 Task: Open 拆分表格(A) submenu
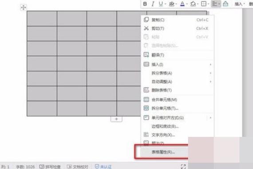[177, 73]
